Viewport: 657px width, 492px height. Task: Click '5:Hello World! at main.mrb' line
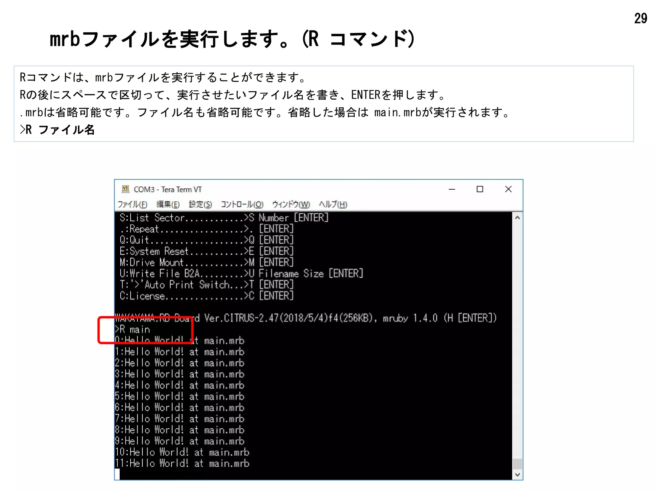pos(180,397)
